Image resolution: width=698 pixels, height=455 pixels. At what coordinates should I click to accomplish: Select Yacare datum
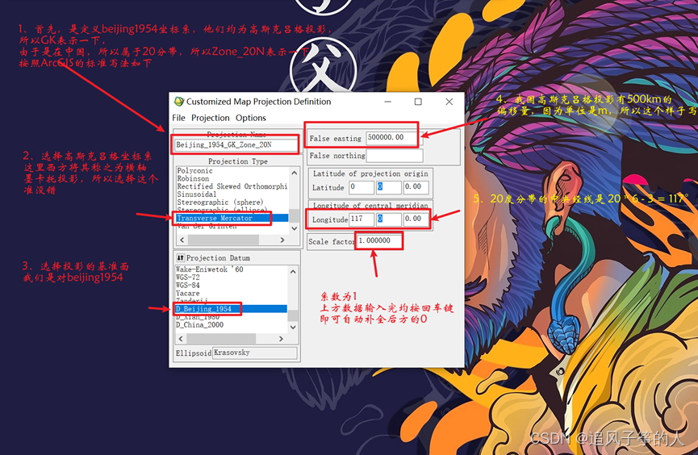pos(187,294)
